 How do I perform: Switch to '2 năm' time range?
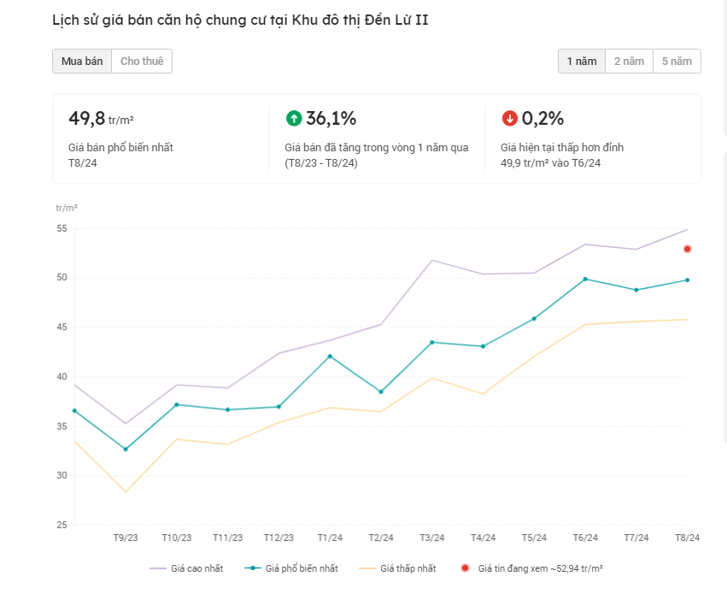(x=629, y=62)
